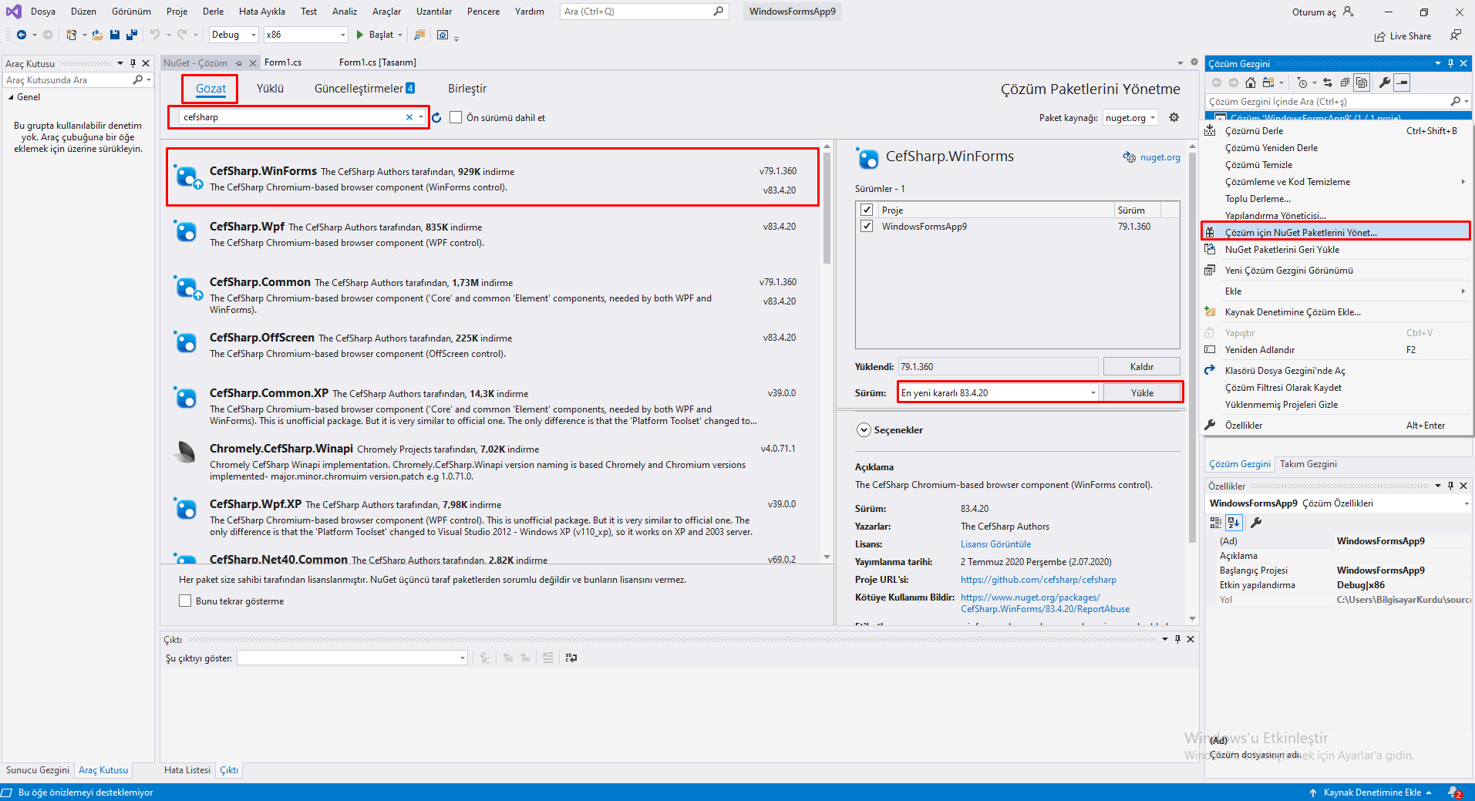Click the nuget.org link beside CefSharp.WinForms
The width and height of the screenshot is (1475, 801).
tap(1160, 157)
